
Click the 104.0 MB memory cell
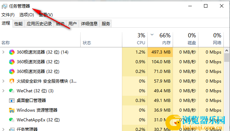click(x=160, y=62)
